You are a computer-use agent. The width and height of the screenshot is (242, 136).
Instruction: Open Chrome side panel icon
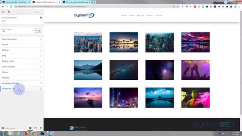[x=231, y=7]
